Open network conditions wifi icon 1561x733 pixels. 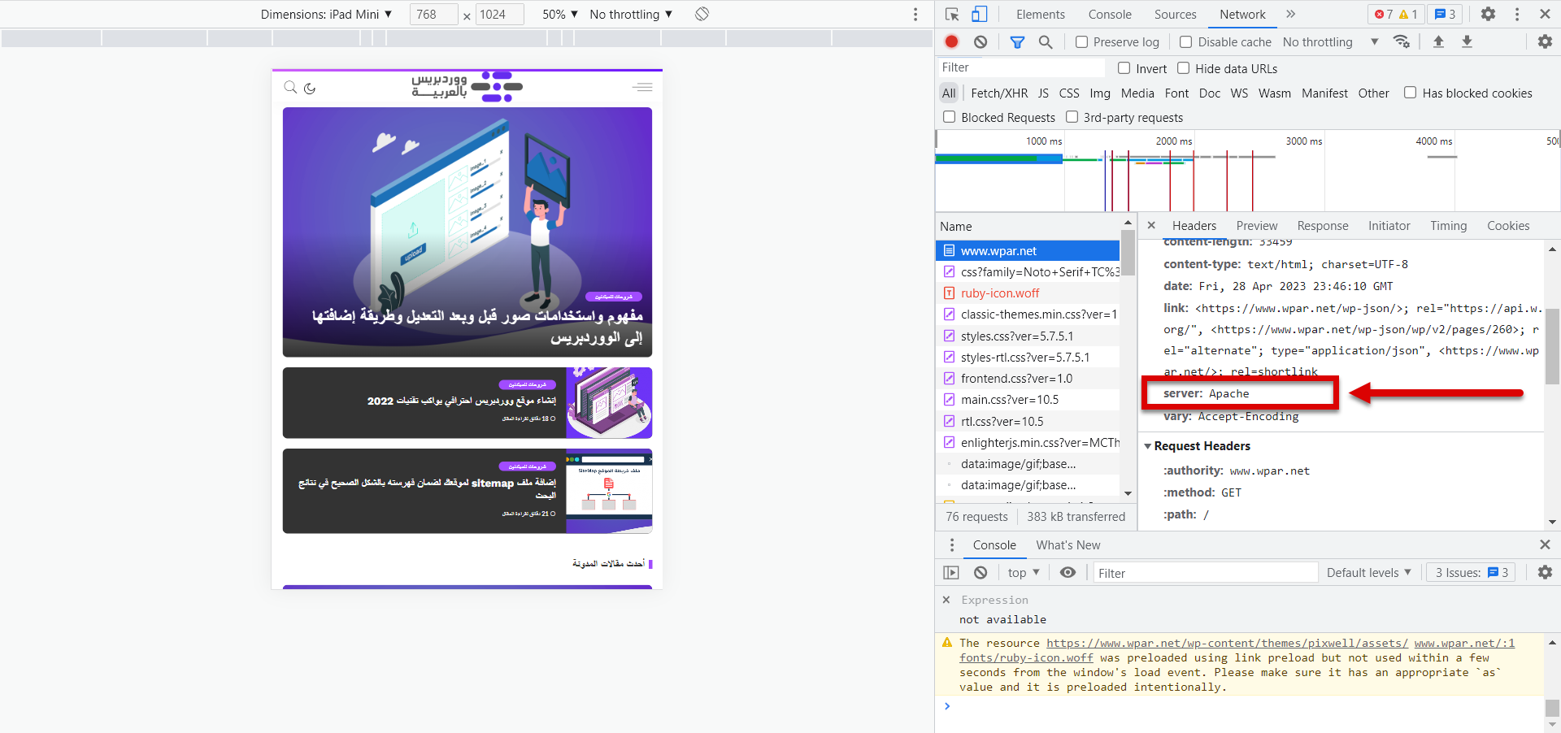click(x=1402, y=41)
